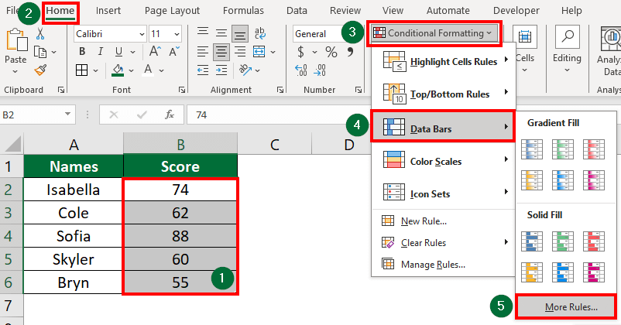Toggle italic formatting
The height and width of the screenshot is (325, 621).
[x=99, y=52]
